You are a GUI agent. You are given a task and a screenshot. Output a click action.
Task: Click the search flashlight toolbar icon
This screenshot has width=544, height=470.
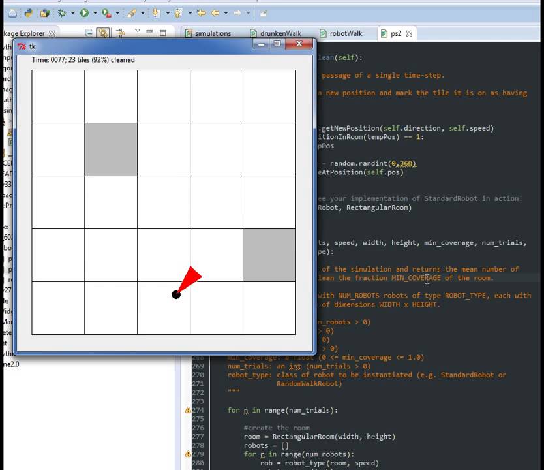[x=132, y=13]
